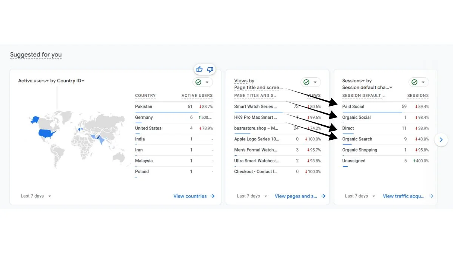Select the Organic Social channel row
453x253 pixels.
385,117
